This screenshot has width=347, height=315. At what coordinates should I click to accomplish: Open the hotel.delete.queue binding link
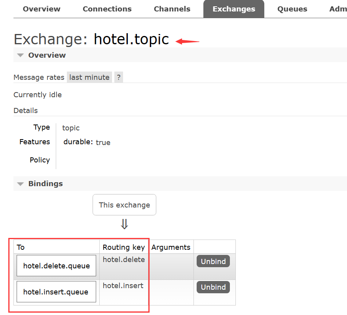[x=56, y=266]
